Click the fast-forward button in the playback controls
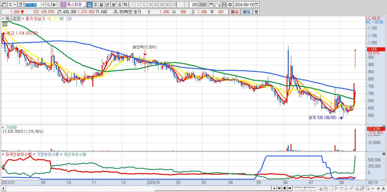Screen dimensions: 387x192 (290, 188)
